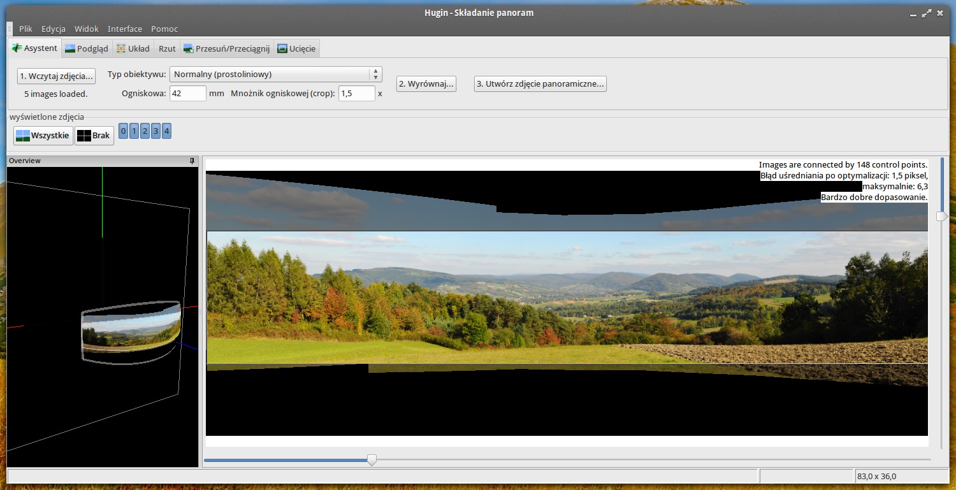
Task: Click the Wczytaj zdjęcia button
Action: 56,76
